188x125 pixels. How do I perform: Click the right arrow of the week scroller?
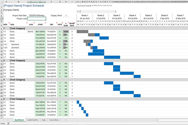[x=115, y=11]
